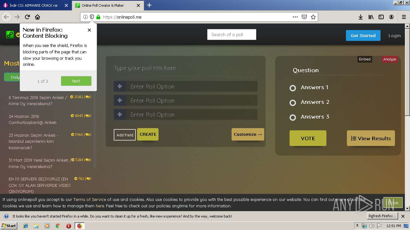410x230 pixels.
Task: Bookmark this page with the star icon
Action: point(313,17)
